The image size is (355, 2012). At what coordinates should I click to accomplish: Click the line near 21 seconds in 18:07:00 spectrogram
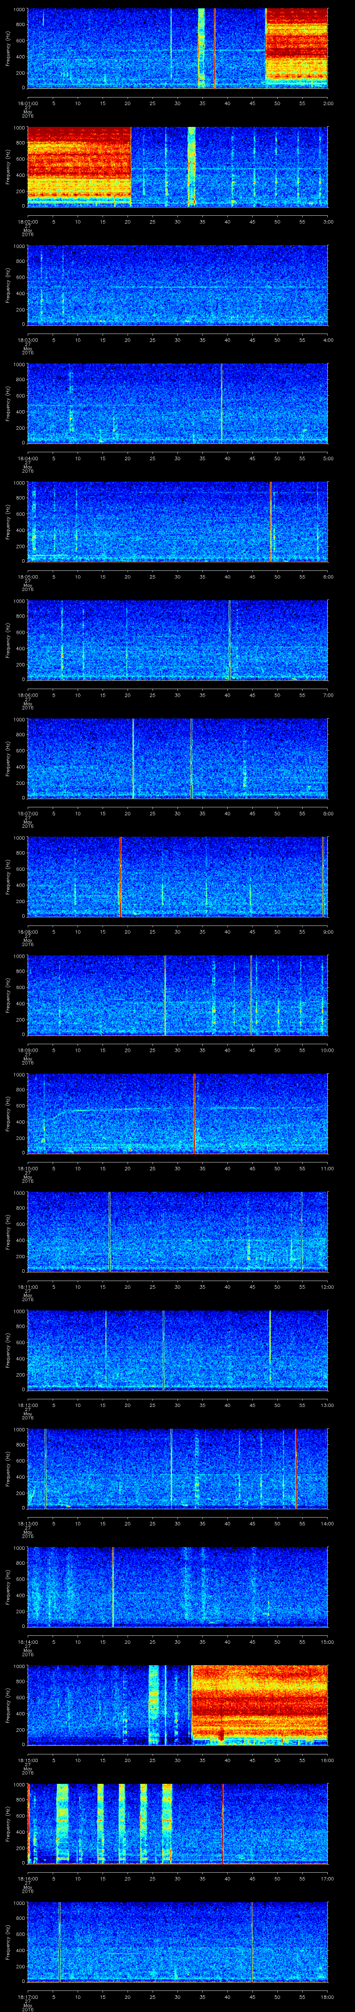click(133, 758)
